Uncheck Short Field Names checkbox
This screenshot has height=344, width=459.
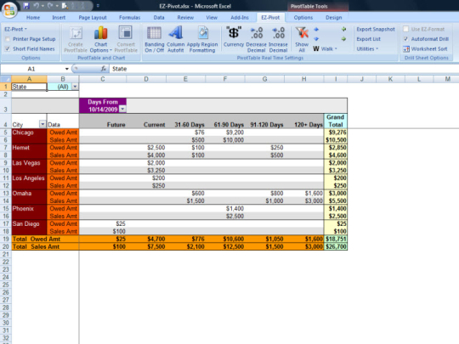pos(8,49)
